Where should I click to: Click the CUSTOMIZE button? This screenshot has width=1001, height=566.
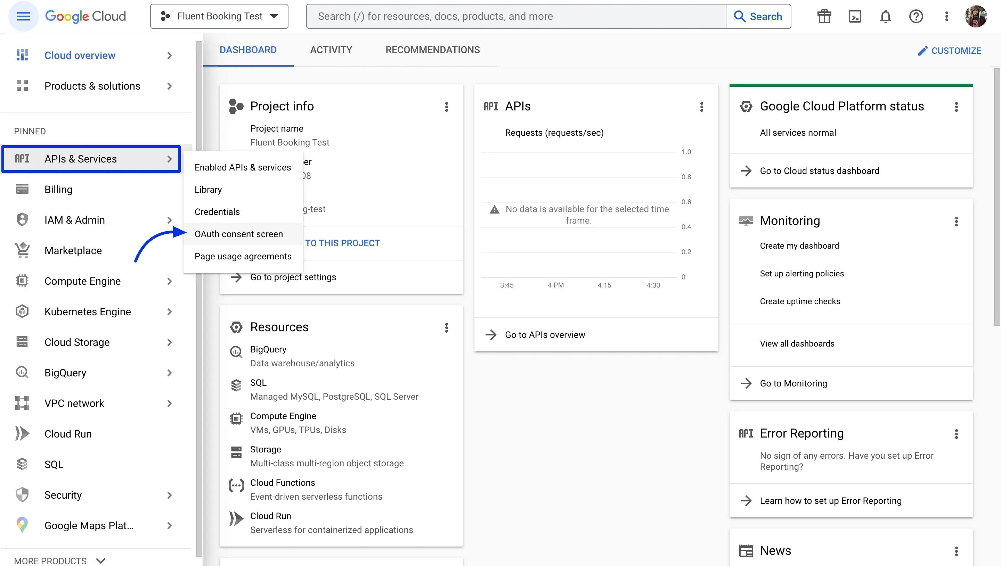tap(950, 51)
